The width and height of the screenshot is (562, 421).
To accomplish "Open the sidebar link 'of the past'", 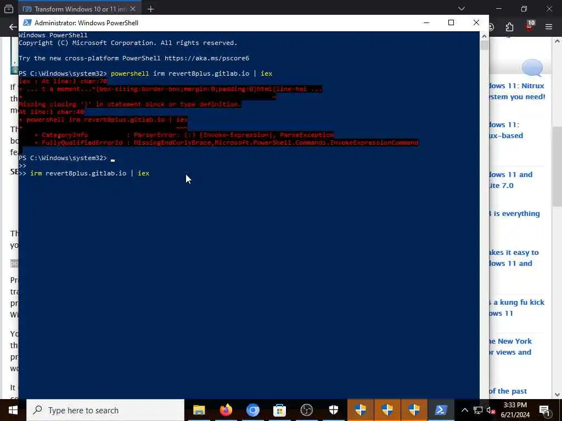I will (508, 391).
